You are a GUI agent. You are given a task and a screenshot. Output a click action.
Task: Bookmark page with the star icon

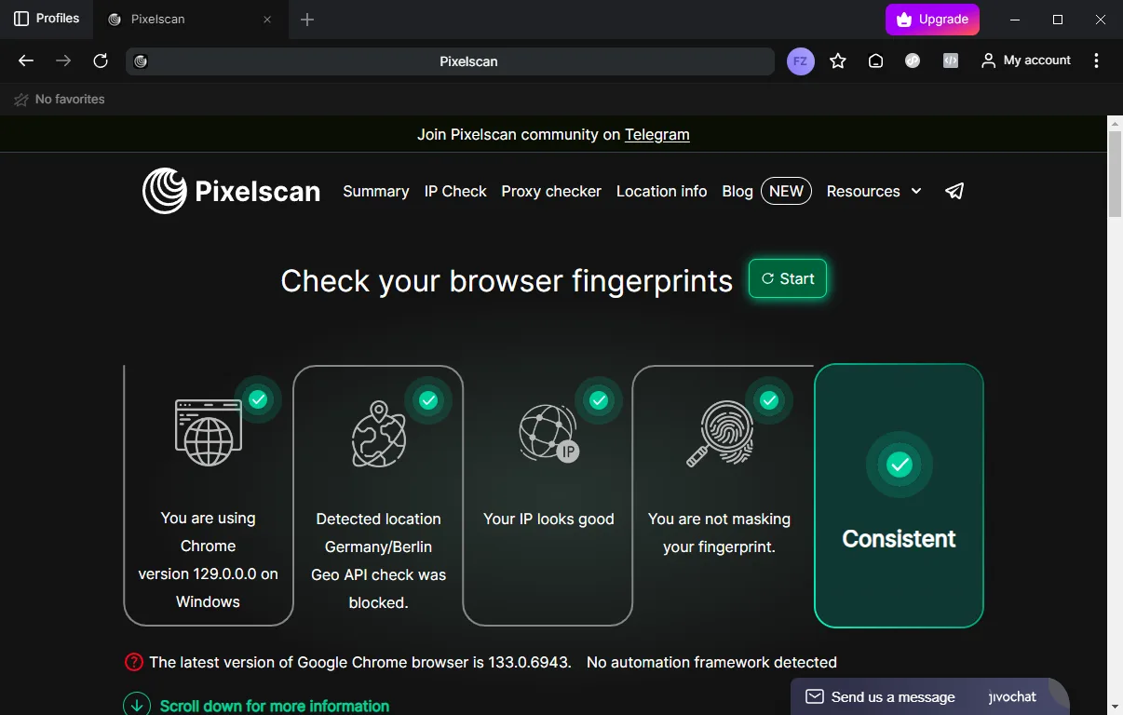point(838,61)
